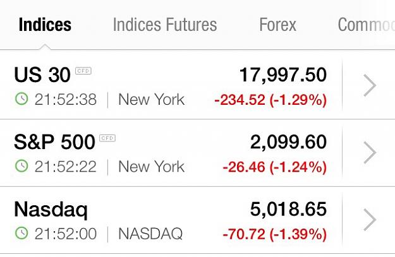Tap the CFD badge next to S&P 500
The width and height of the screenshot is (395, 257).
107,138
